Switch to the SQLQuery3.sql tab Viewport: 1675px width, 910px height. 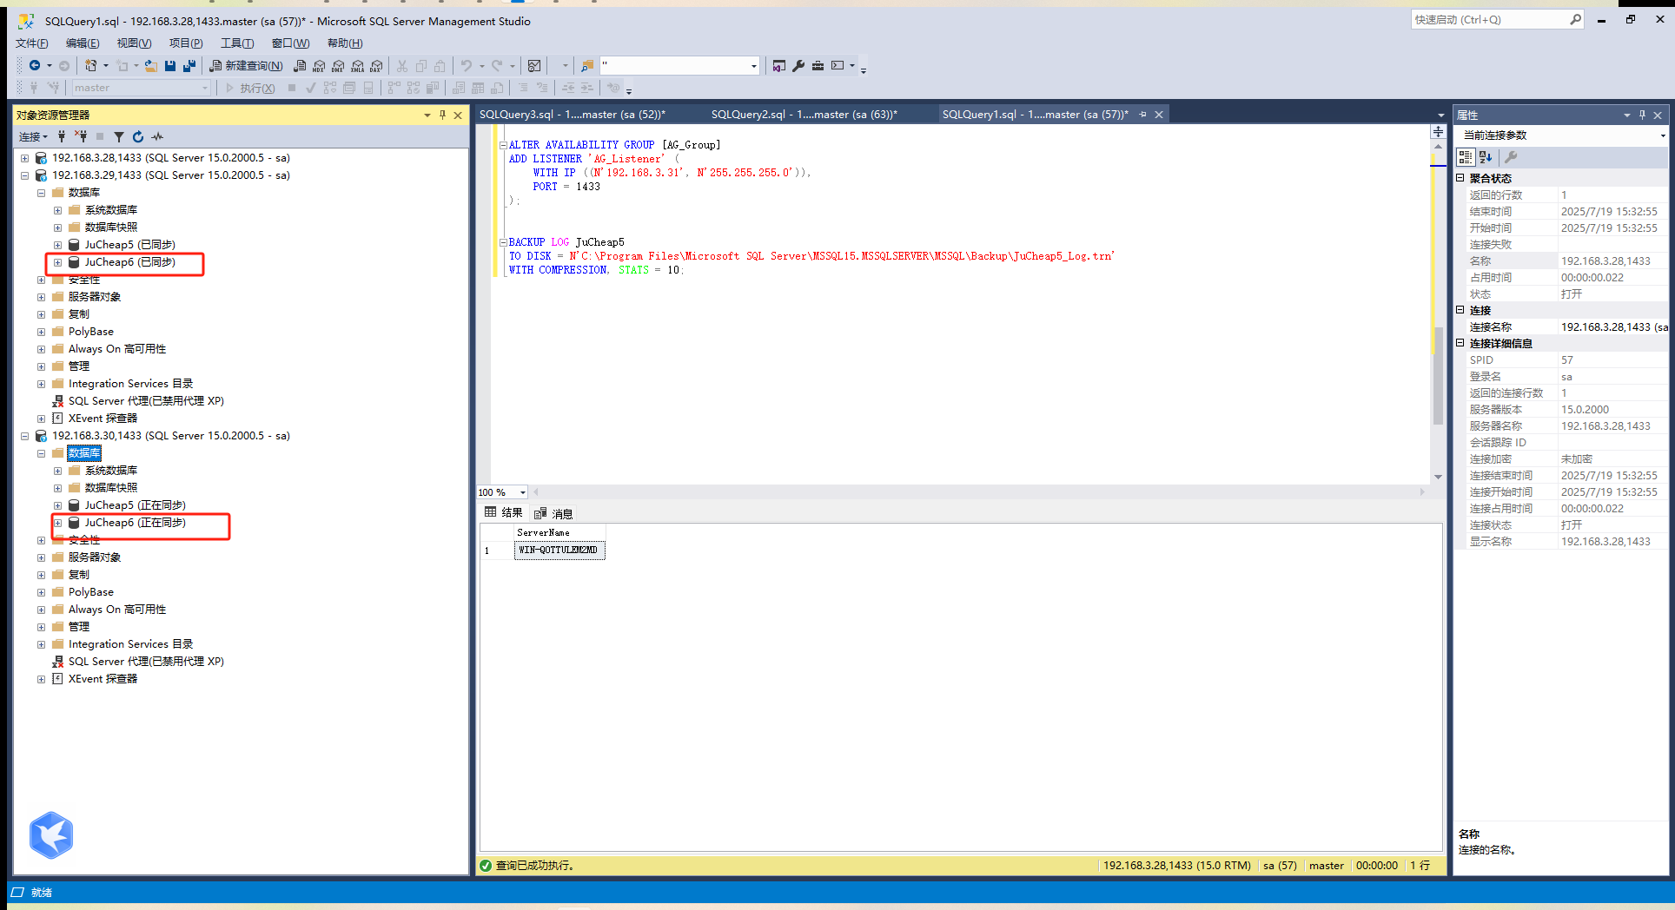573,115
